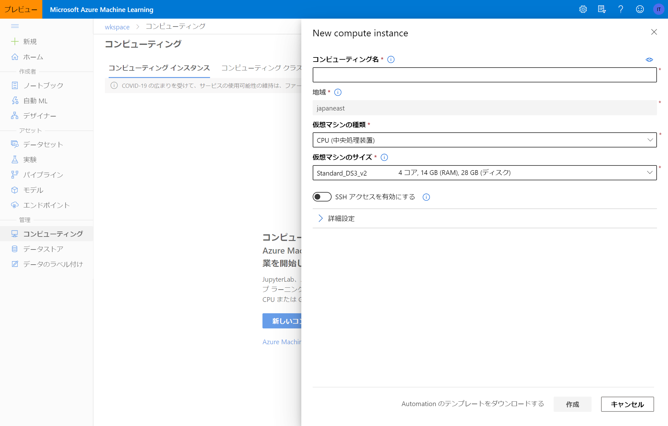
Task: Open the help menu with the question mark
Action: pos(621,9)
